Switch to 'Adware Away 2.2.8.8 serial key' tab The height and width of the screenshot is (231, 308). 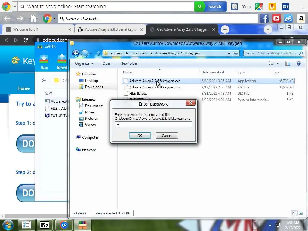pyautogui.click(x=110, y=29)
